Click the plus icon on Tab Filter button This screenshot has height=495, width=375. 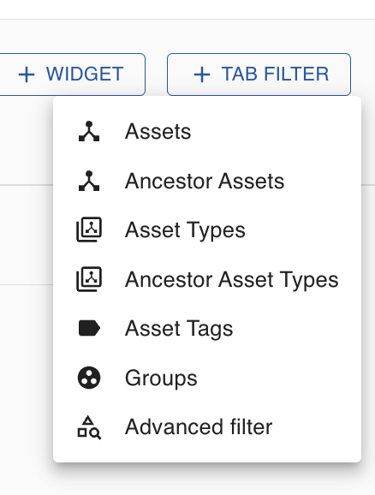pyautogui.click(x=202, y=75)
